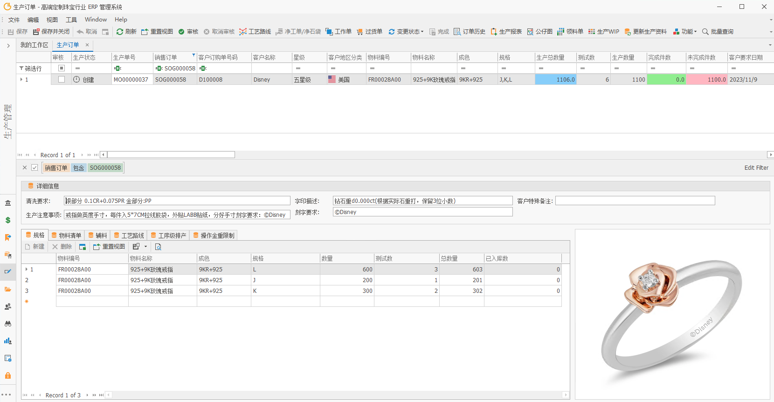Viewport: 774px width, 402px height.
Task: Click the 客户特殊备注 input field
Action: 635,201
